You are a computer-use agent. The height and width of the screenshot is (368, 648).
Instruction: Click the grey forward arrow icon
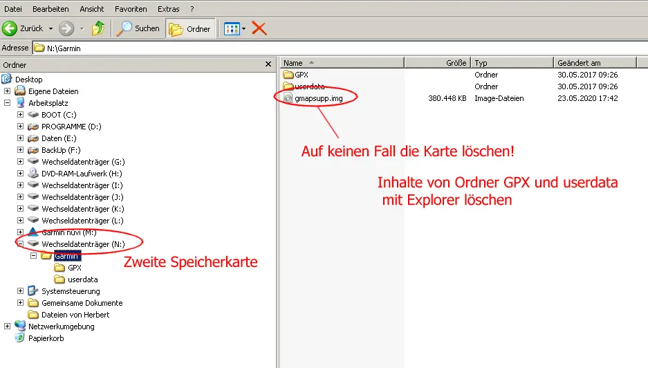point(66,28)
